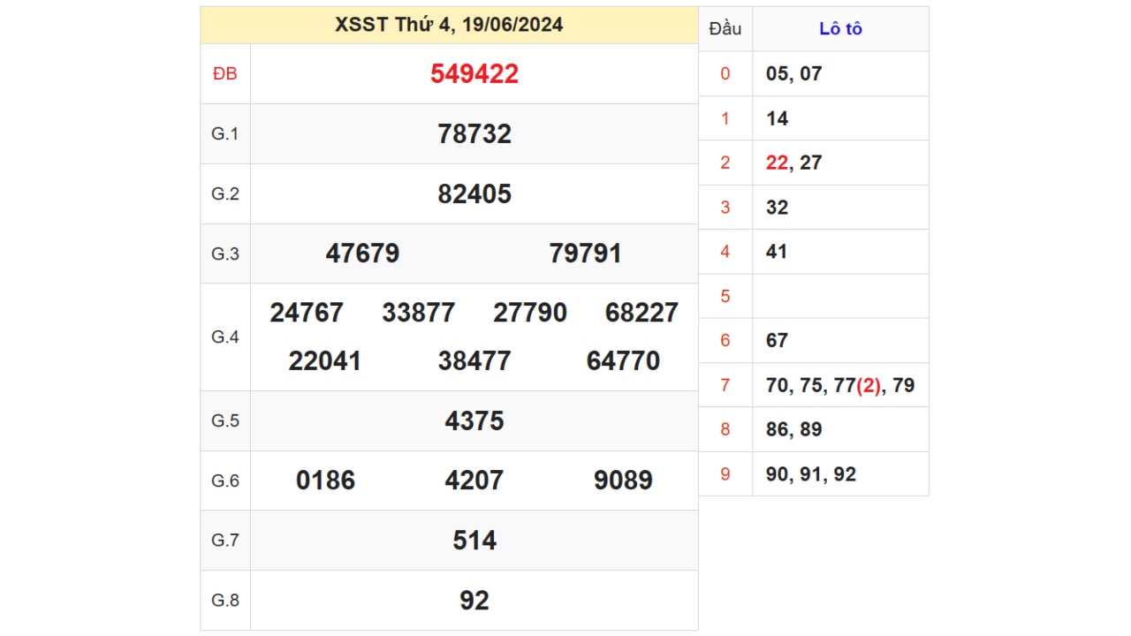Screen dimensions: 1131x636
Task: Click lô tô values 86, 89
Action: tap(794, 429)
